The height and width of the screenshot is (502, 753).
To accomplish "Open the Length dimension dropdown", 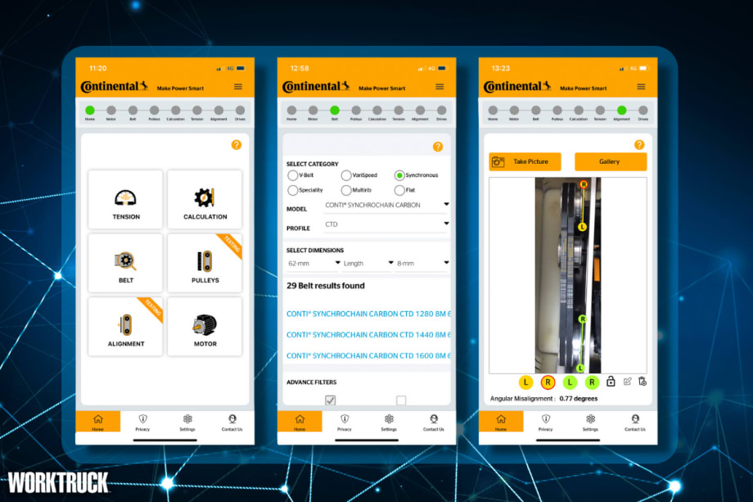I will coord(368,263).
